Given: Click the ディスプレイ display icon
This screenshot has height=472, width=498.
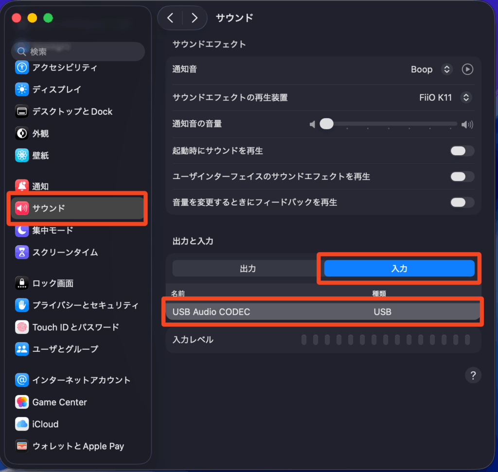Looking at the screenshot, I should tap(22, 90).
